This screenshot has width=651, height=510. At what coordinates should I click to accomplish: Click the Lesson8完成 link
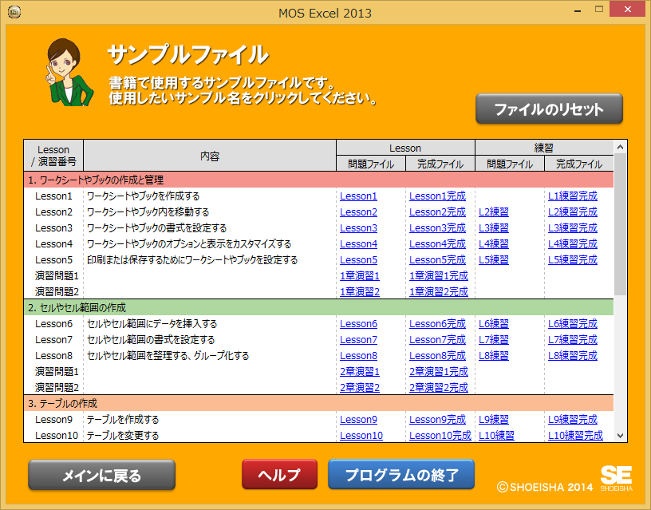(437, 356)
